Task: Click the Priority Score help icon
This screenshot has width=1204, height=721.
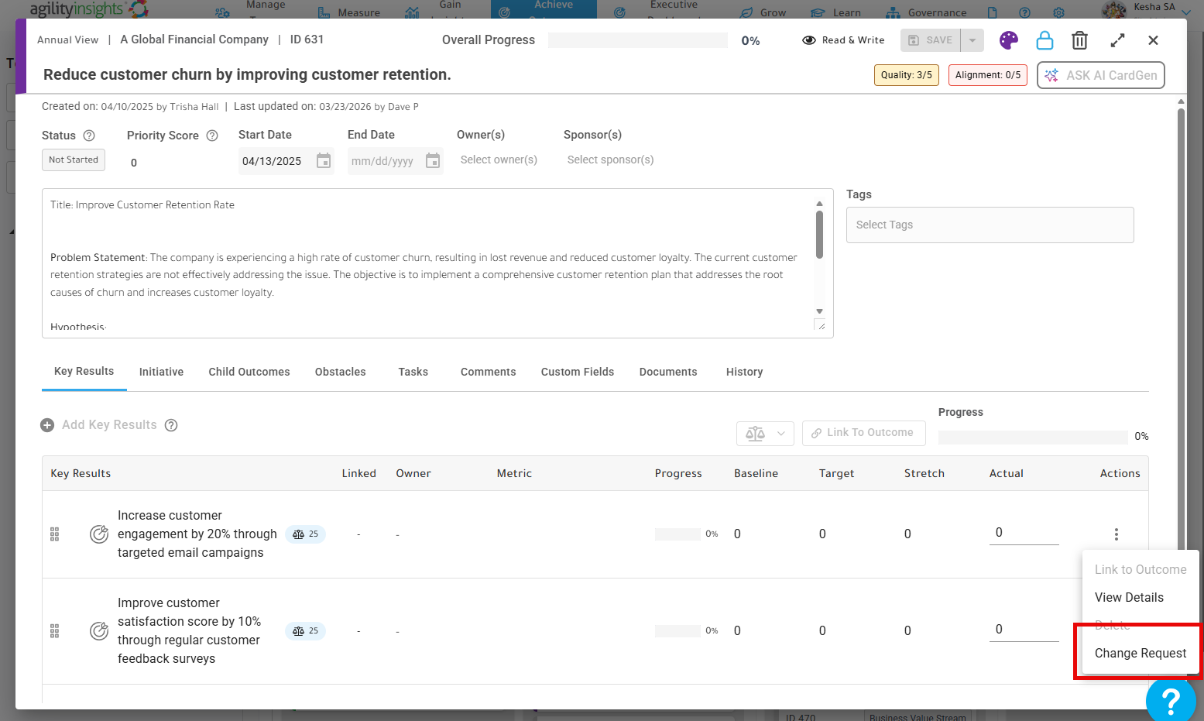Action: click(x=212, y=136)
